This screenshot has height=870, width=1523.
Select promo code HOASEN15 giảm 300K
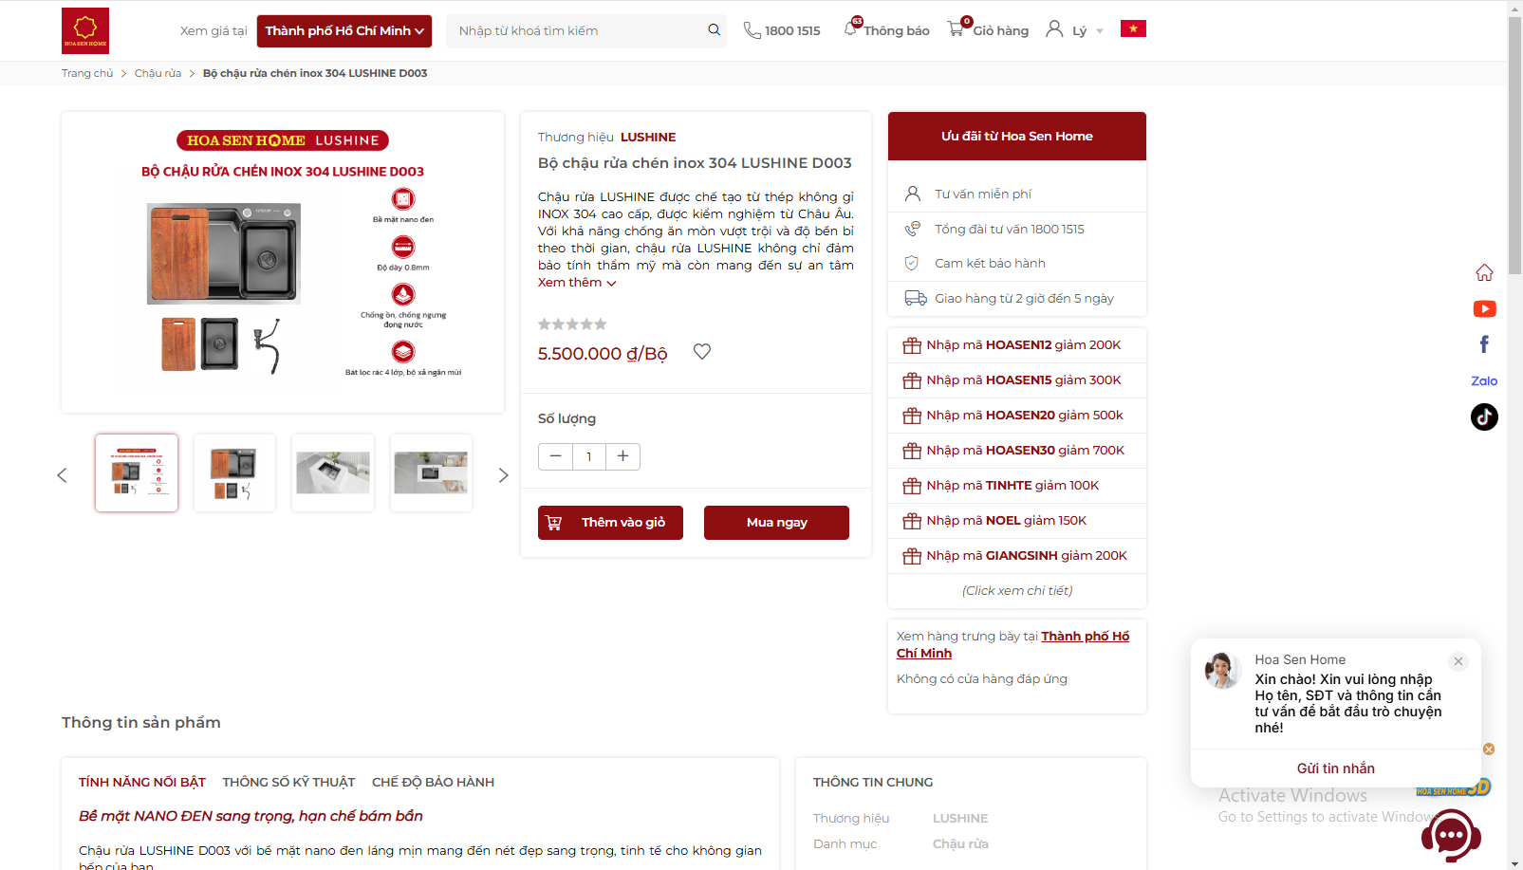(x=1017, y=380)
